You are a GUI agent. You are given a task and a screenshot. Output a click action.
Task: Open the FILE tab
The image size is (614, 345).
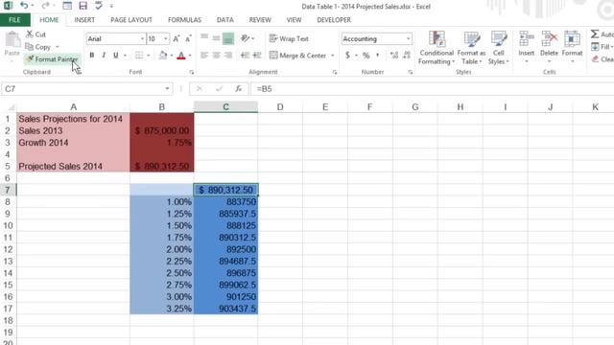[14, 20]
